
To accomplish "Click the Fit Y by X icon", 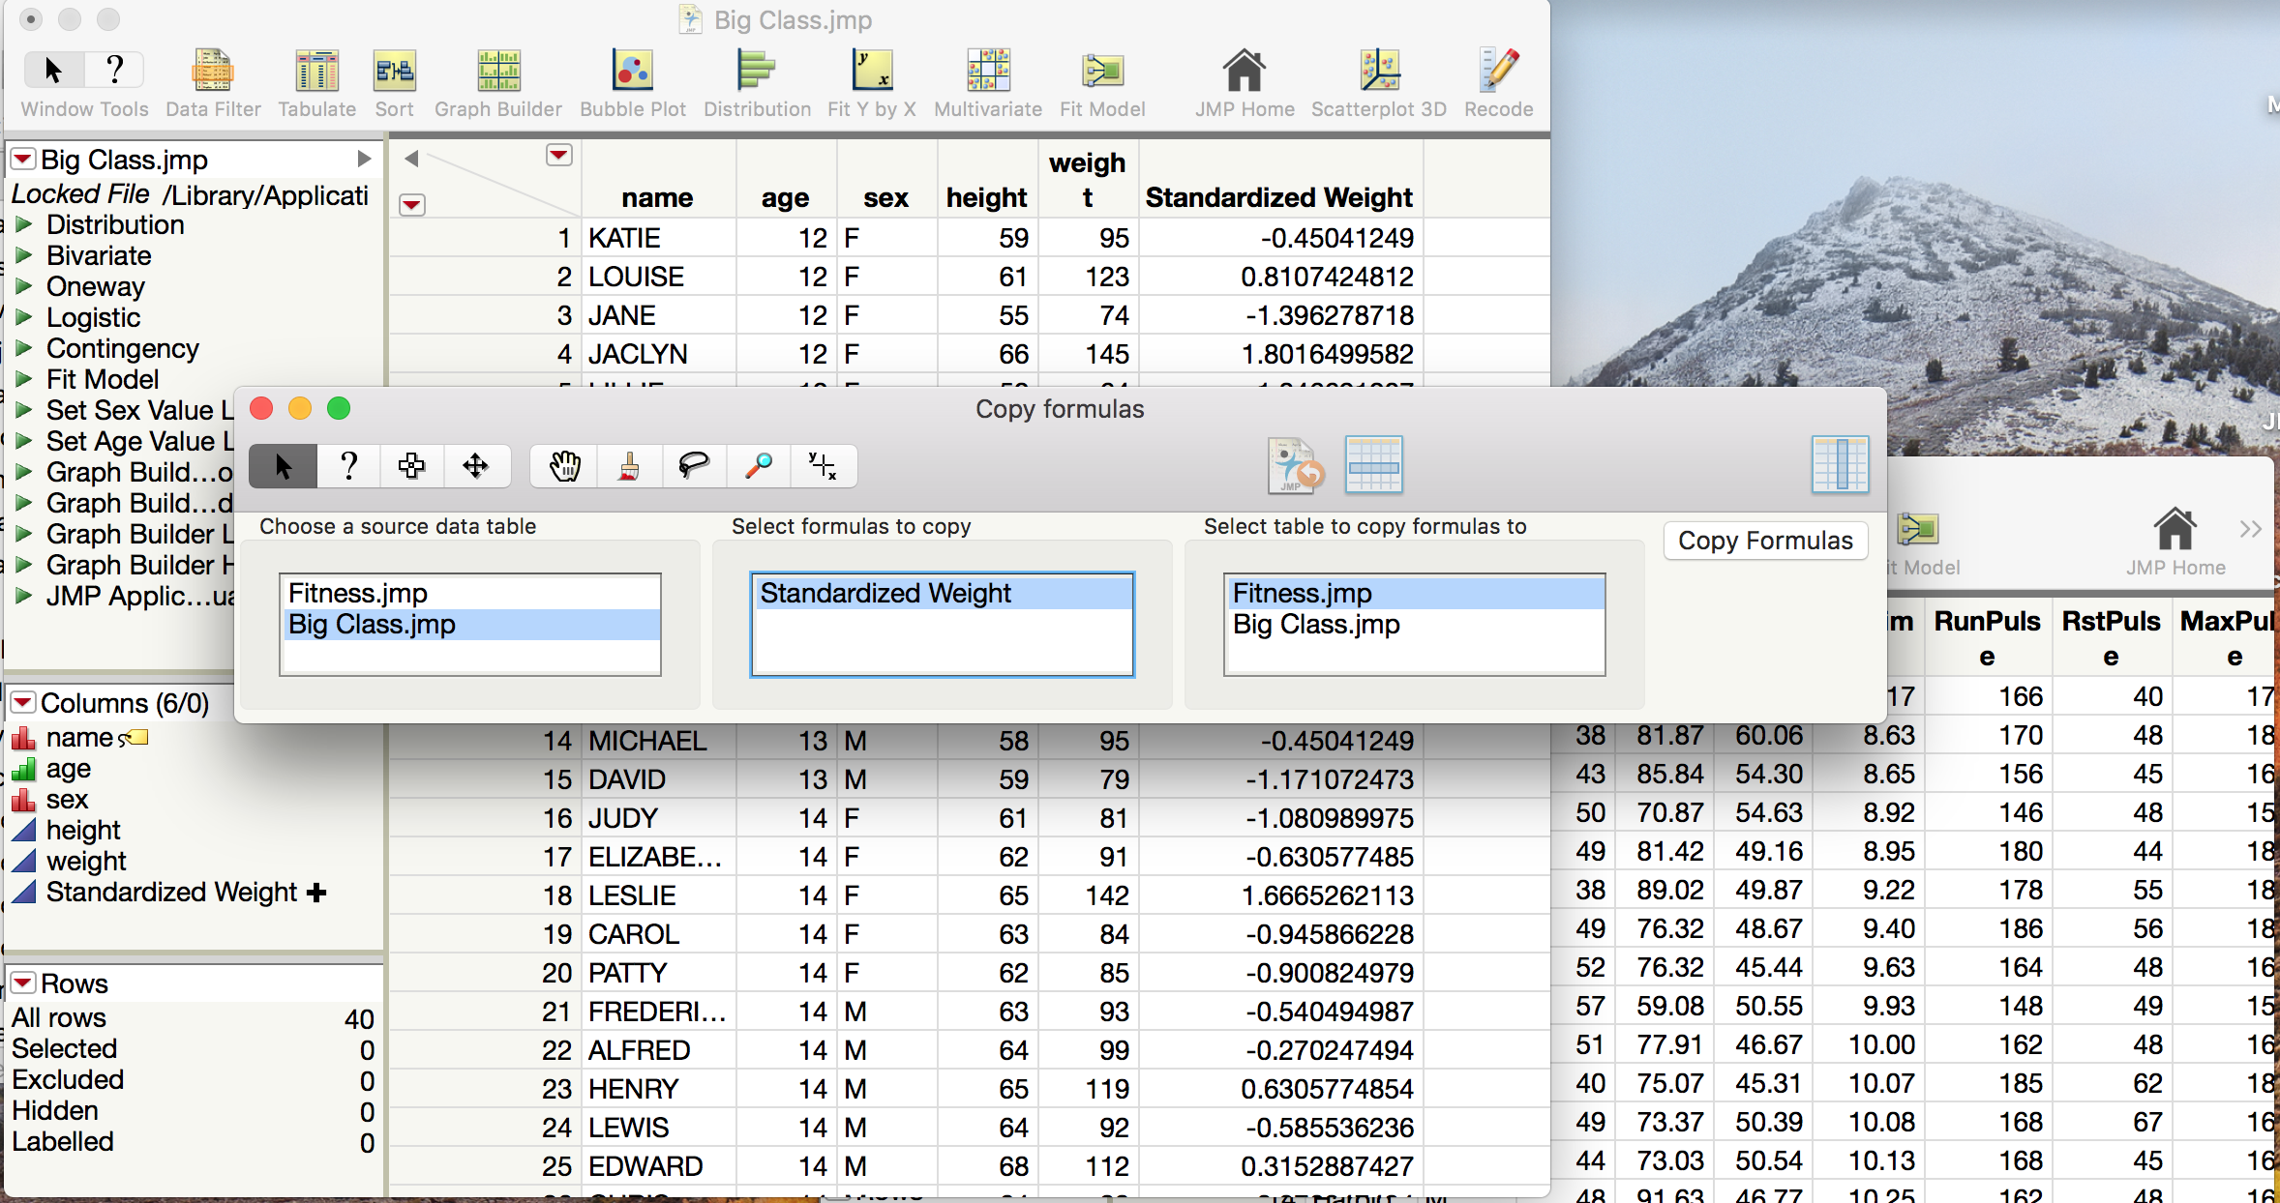I will point(871,73).
